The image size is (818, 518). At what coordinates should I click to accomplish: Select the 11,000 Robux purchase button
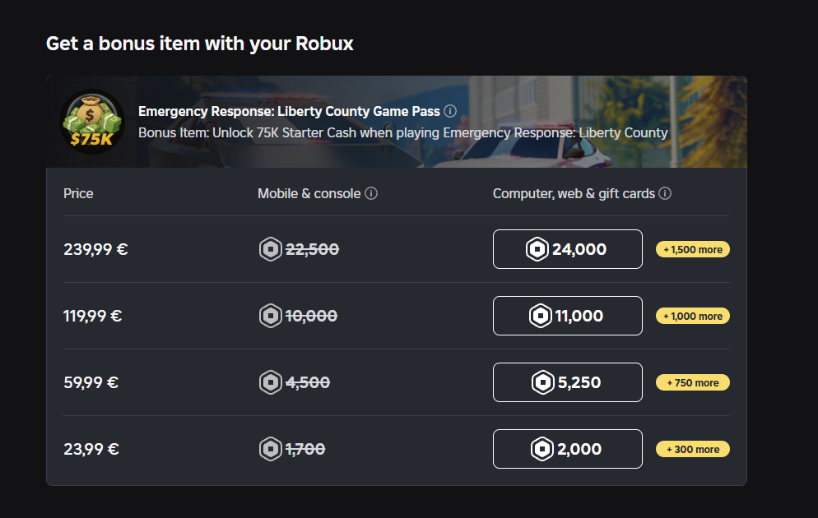click(567, 316)
